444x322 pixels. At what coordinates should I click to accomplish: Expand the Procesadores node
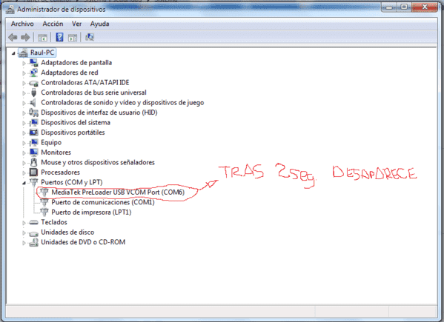(24, 172)
